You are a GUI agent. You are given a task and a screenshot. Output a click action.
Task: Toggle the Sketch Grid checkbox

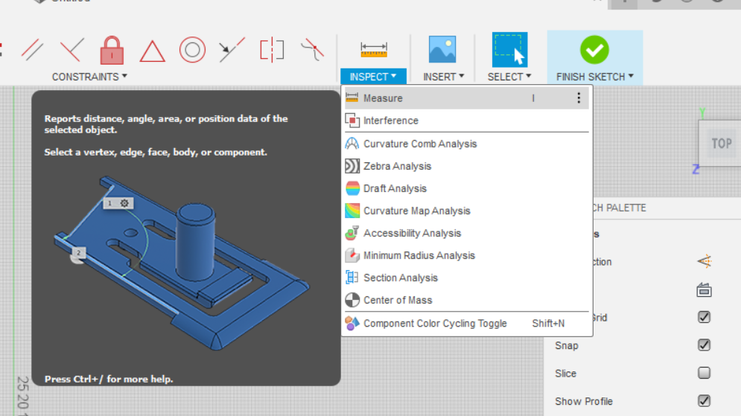click(x=705, y=317)
